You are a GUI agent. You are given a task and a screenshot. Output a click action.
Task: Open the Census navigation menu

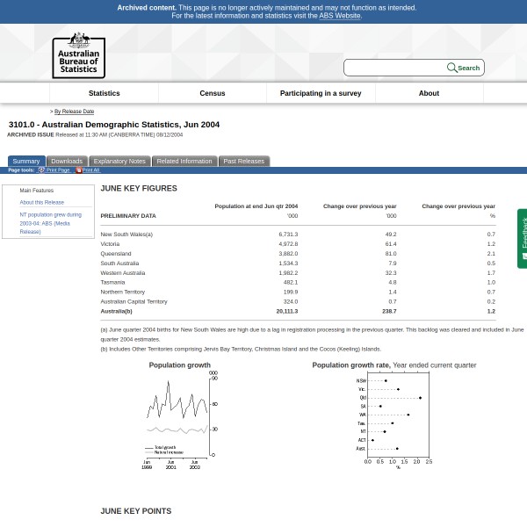pyautogui.click(x=213, y=93)
